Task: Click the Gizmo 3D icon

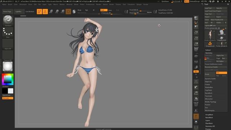Action: [x=68, y=11]
